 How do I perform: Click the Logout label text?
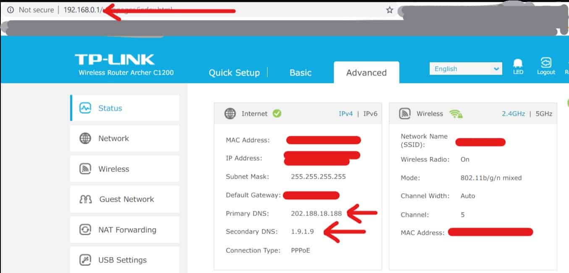546,72
